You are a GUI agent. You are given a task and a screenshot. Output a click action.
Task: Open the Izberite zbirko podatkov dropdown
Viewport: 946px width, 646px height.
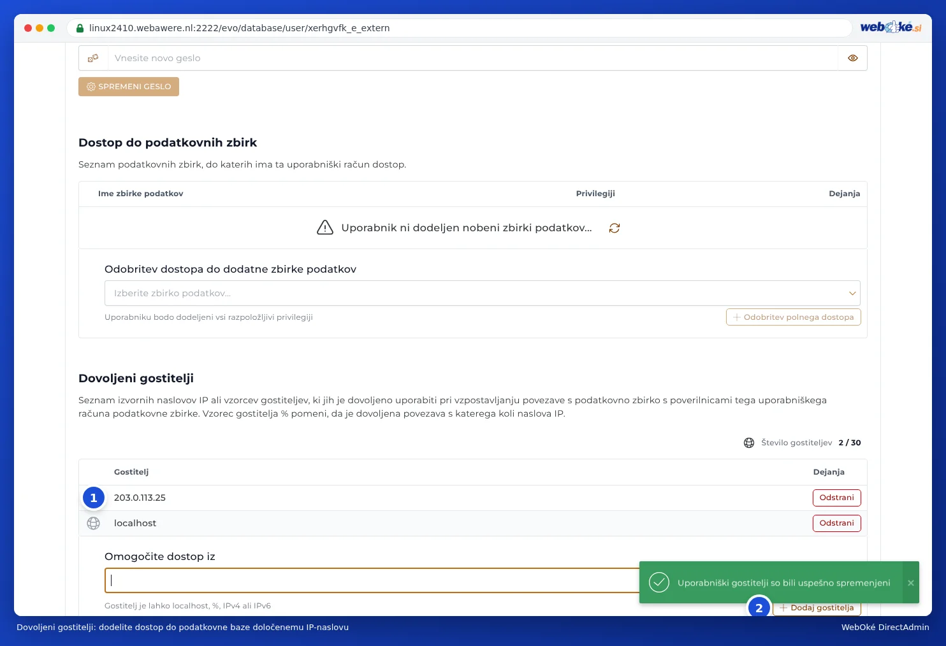coord(482,293)
